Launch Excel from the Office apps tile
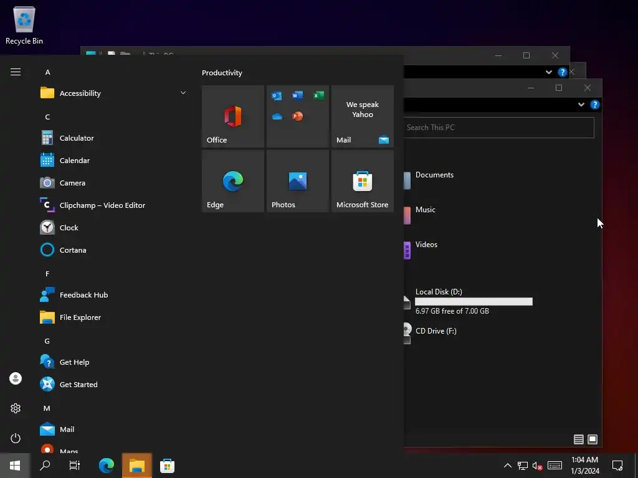Screen dimensions: 638x478 tap(318, 95)
